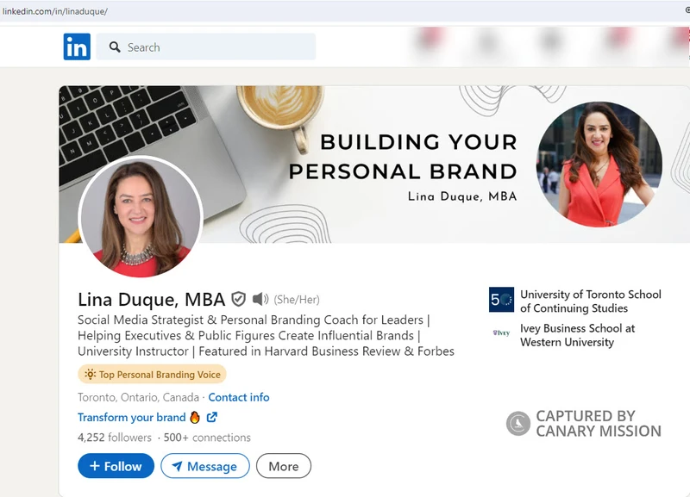Click the LinkedIn logo icon
Screen dimensions: 690x497
pos(77,47)
